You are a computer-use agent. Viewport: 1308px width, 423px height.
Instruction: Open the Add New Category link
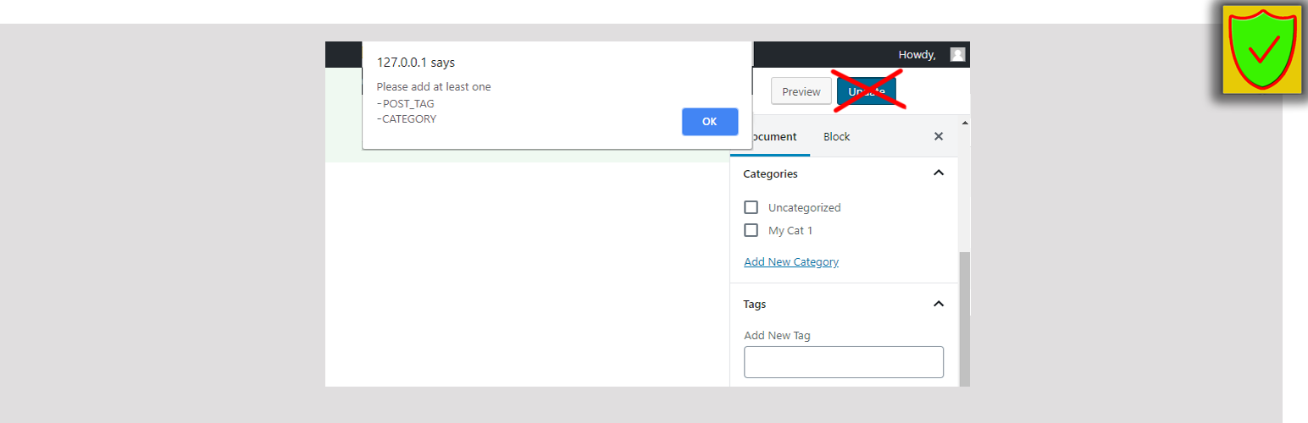tap(791, 261)
